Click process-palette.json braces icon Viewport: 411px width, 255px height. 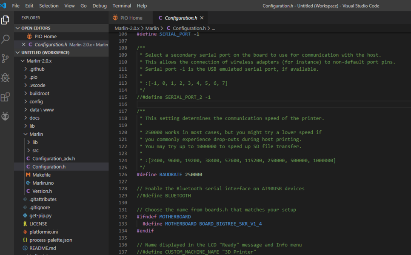(x=25, y=240)
